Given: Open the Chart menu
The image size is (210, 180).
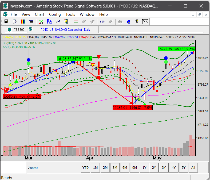Looking at the screenshot, I should click(39, 14).
